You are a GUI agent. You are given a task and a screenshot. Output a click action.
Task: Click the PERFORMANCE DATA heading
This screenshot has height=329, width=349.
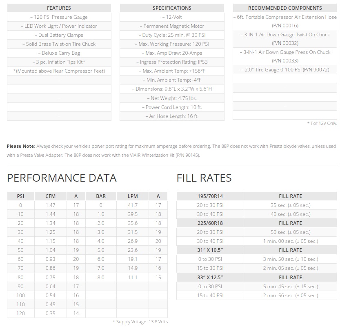pos(62,178)
